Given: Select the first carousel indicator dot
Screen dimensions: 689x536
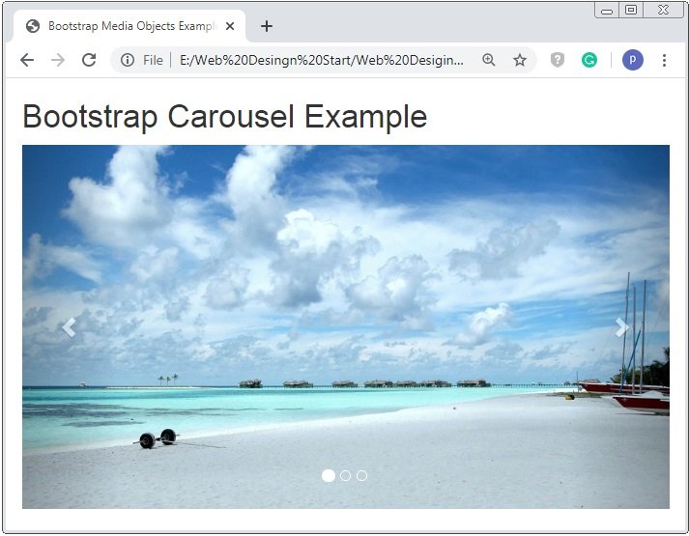Looking at the screenshot, I should (x=329, y=475).
